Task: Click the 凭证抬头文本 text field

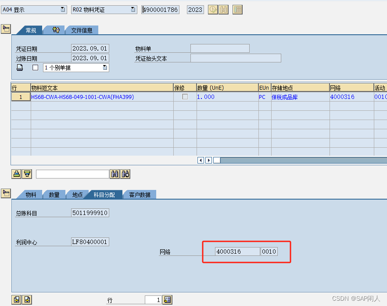Action: pos(236,58)
